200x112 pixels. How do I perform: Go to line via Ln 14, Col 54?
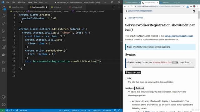click(64, 110)
